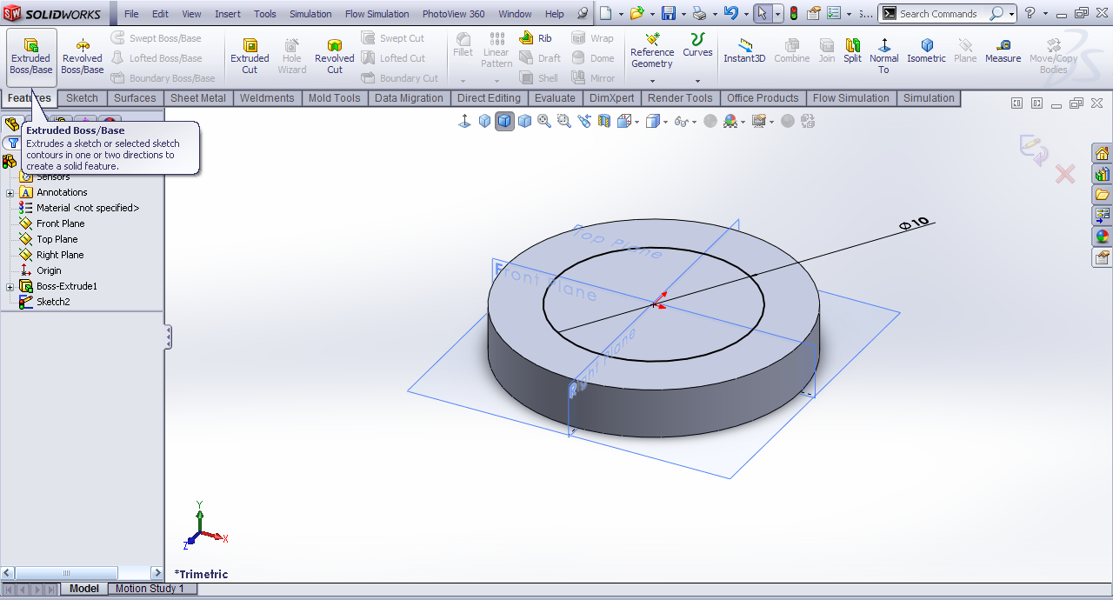Open the Reference Geometry dropdown

tap(652, 81)
